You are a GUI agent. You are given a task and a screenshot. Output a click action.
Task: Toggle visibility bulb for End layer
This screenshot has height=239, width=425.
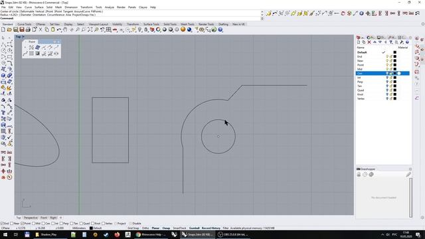[387, 56]
